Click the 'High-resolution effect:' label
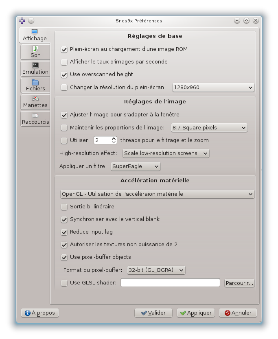This screenshot has width=278, height=339. [x=88, y=153]
